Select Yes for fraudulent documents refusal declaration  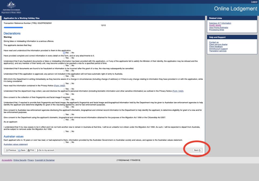click(64, 66)
